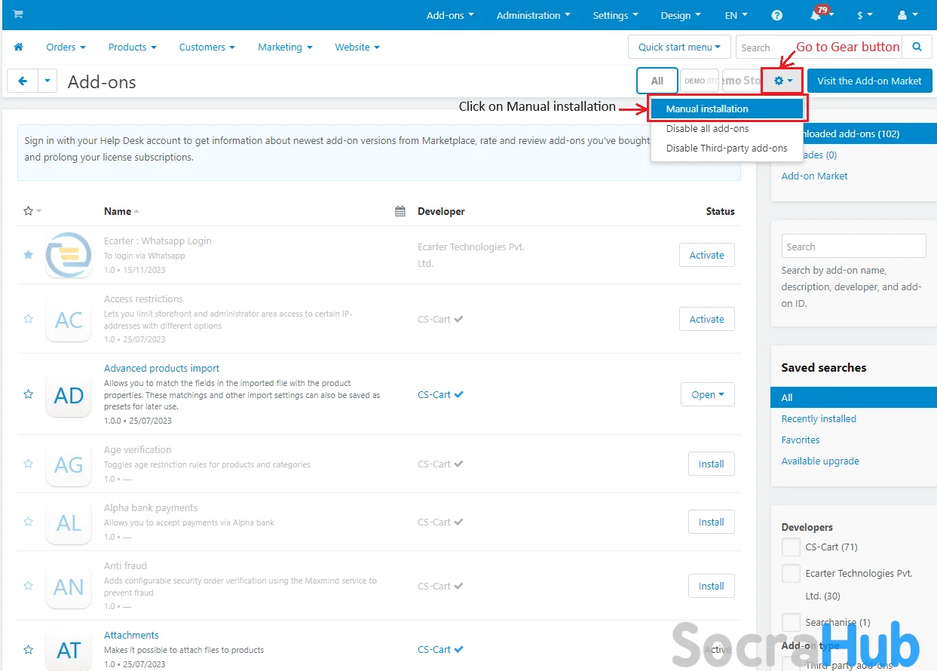Image resolution: width=937 pixels, height=671 pixels.
Task: Open the Orders menu
Action: tap(66, 47)
